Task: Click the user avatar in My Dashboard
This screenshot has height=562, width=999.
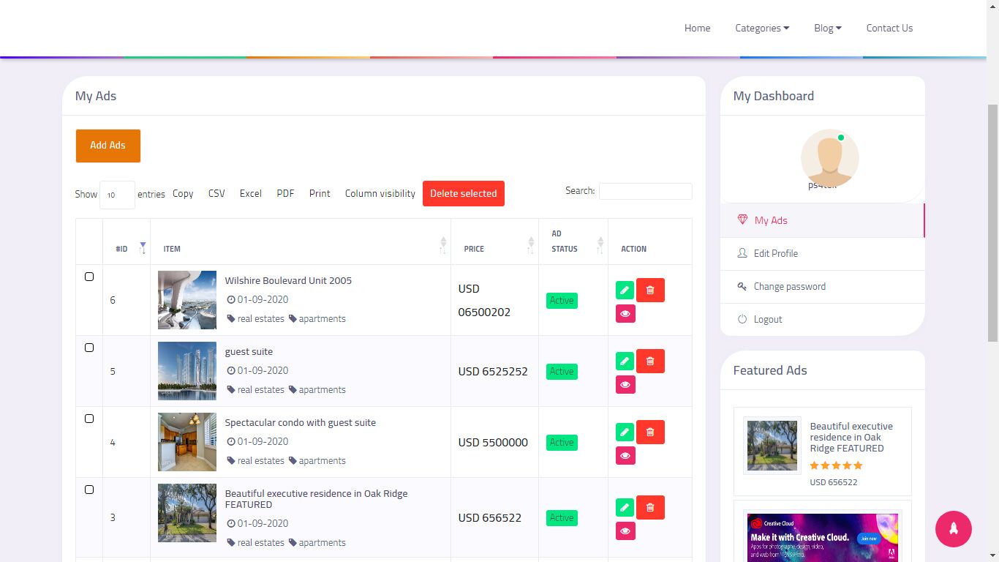Action: [x=829, y=158]
